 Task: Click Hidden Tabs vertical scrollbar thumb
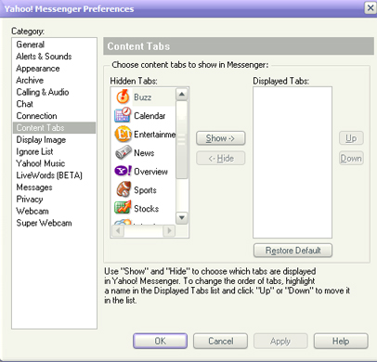182,139
